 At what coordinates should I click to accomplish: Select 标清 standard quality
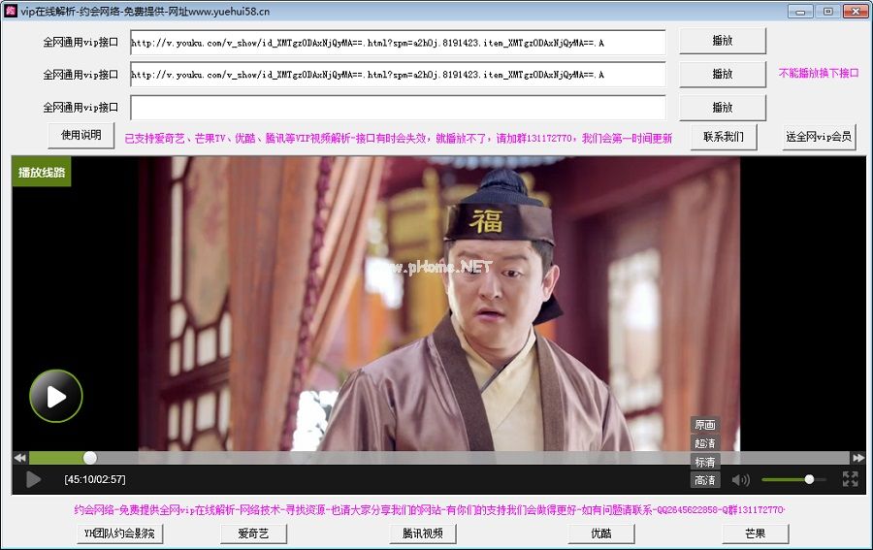(705, 462)
